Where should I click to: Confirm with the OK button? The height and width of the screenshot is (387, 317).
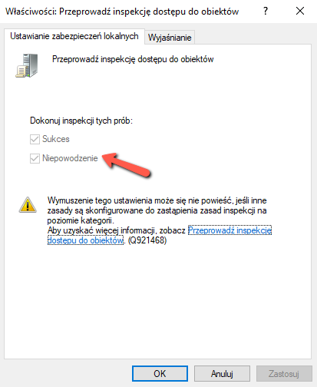(160, 374)
